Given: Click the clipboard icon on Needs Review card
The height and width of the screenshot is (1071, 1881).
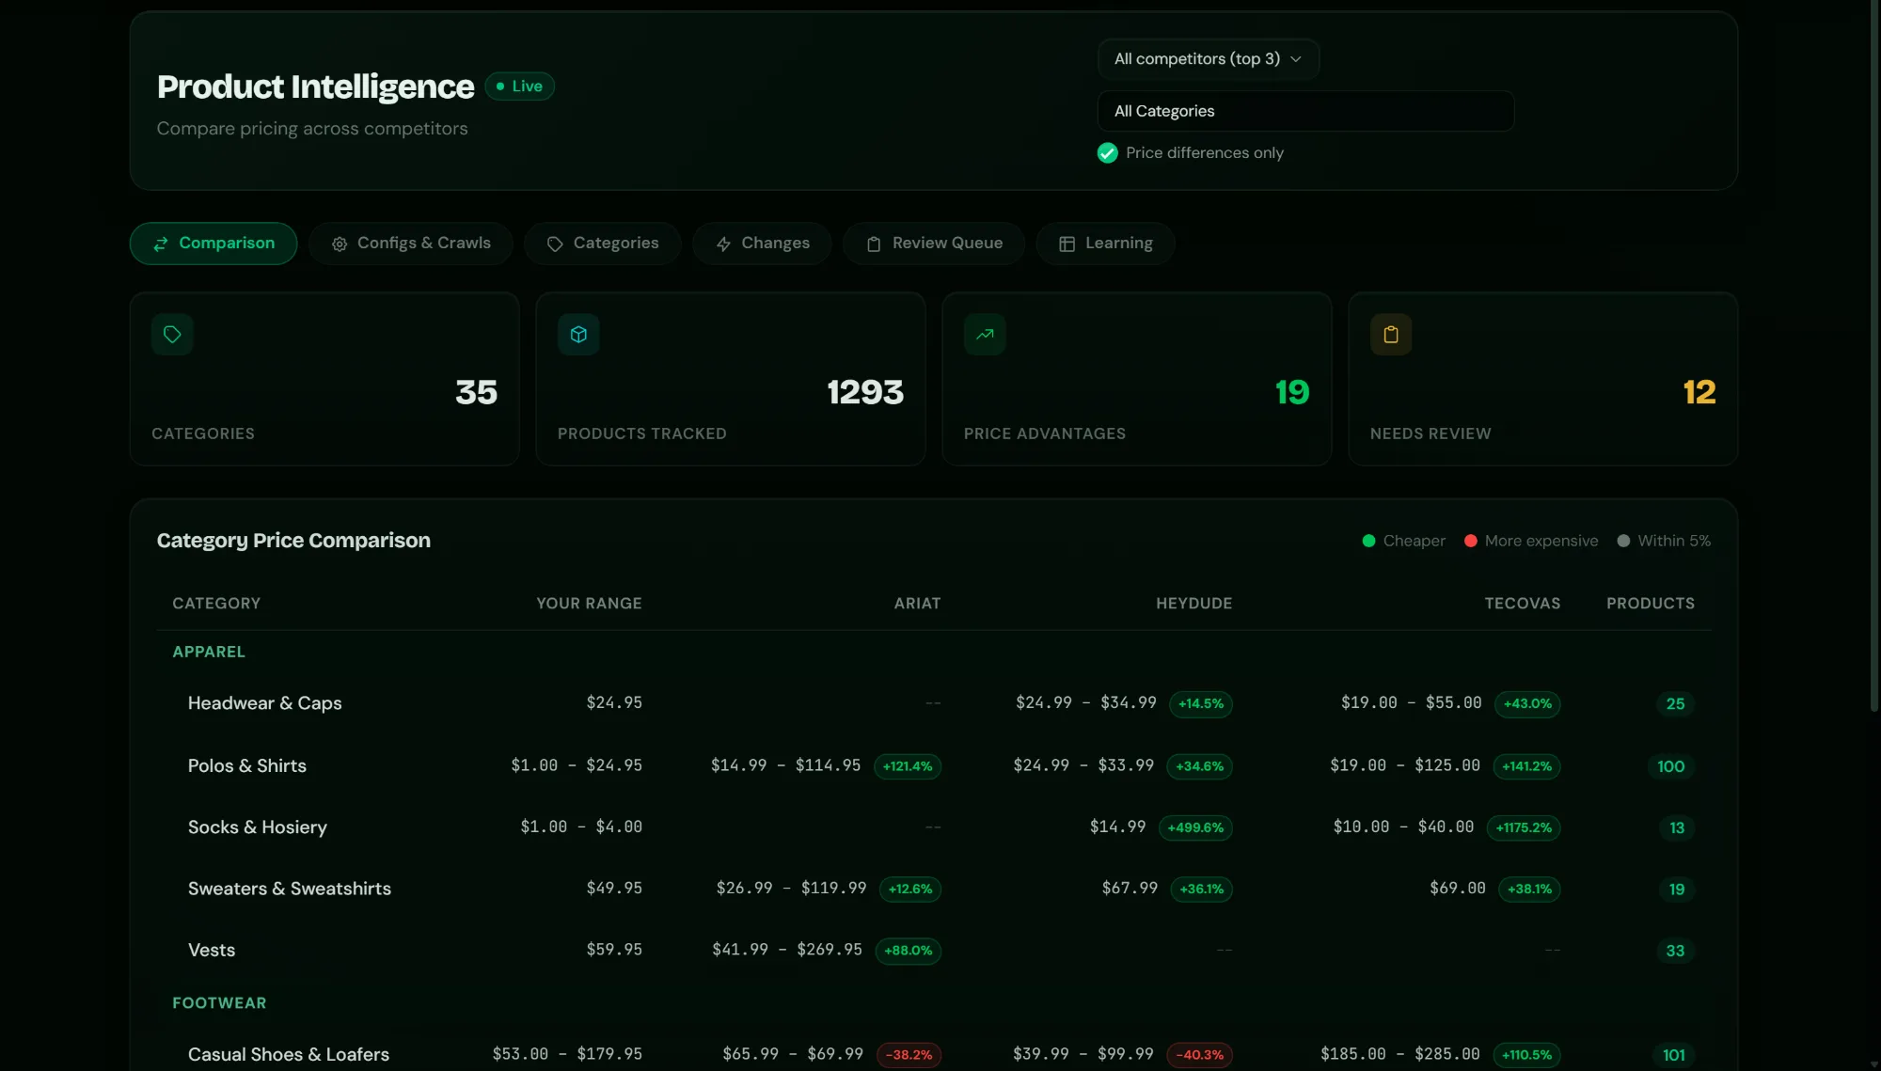Looking at the screenshot, I should click(x=1391, y=335).
